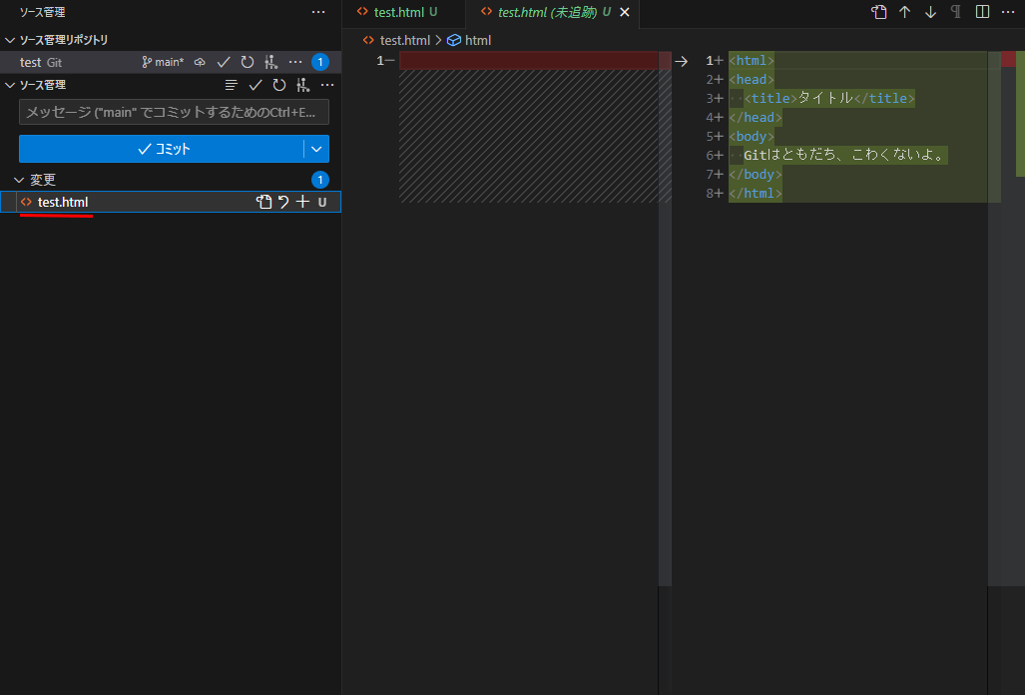The height and width of the screenshot is (695, 1025).
Task: Open the Source Control panel more actions menu
Action: 318,12
